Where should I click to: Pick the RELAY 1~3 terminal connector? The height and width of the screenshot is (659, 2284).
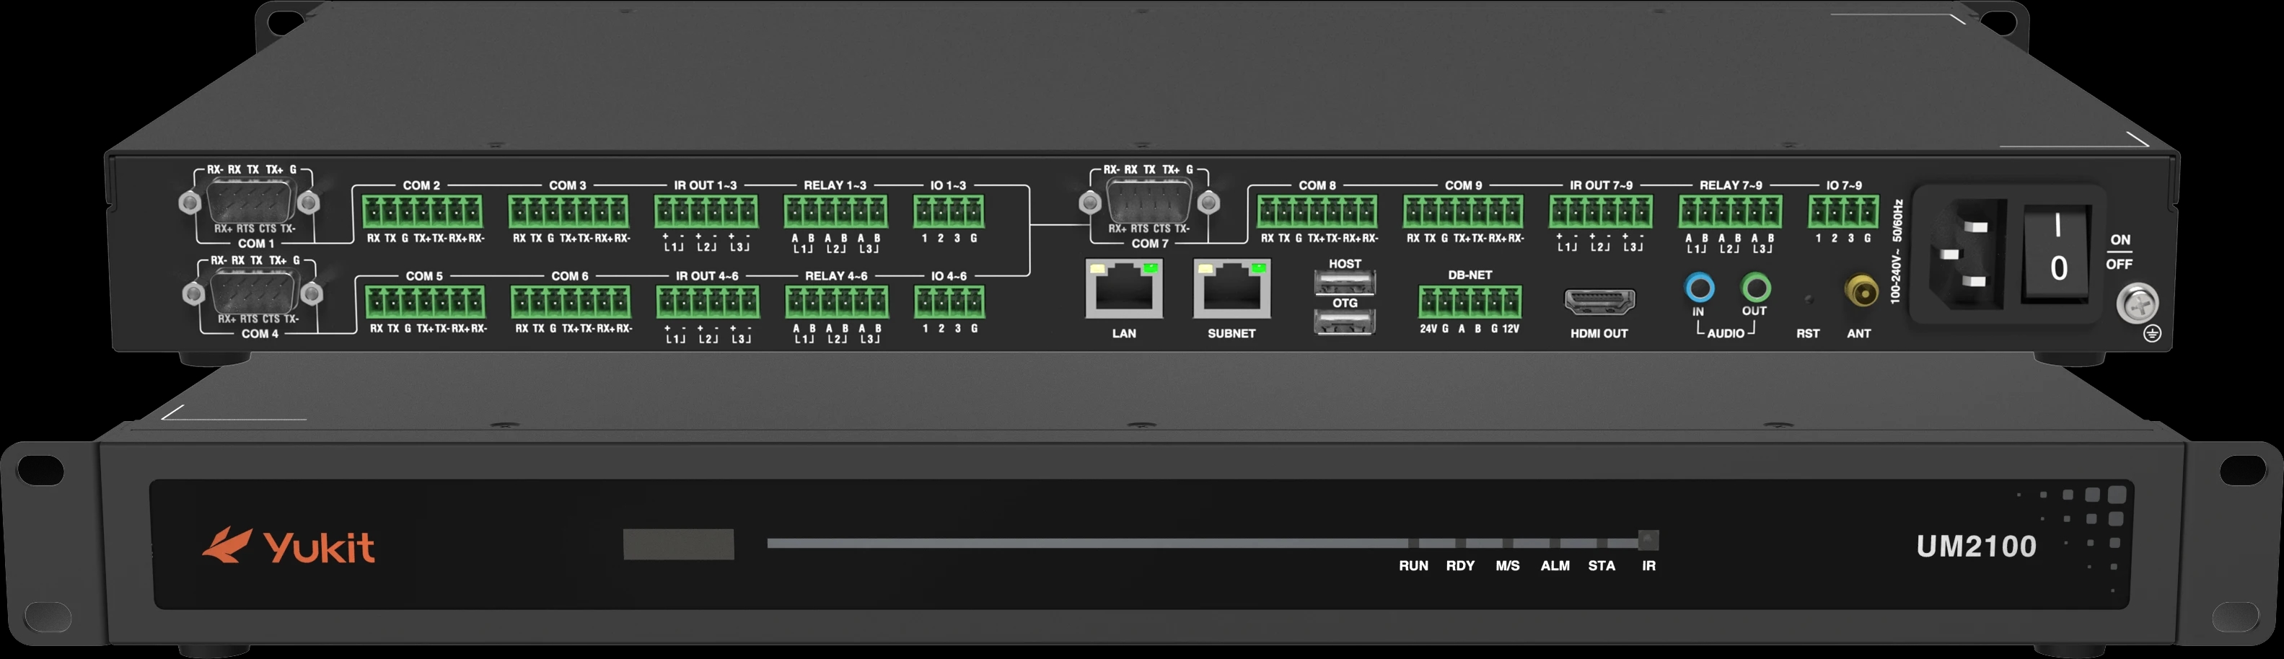pyautogui.click(x=836, y=213)
